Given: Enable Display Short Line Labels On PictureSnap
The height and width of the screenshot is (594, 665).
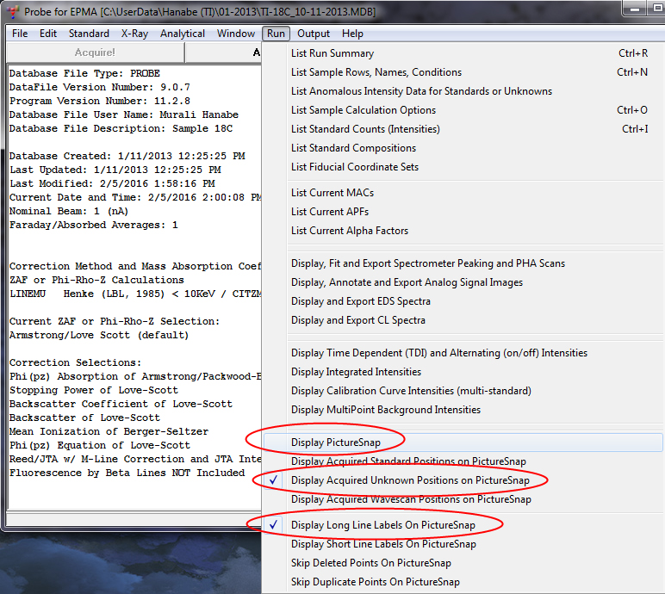Looking at the screenshot, I should pos(383,544).
